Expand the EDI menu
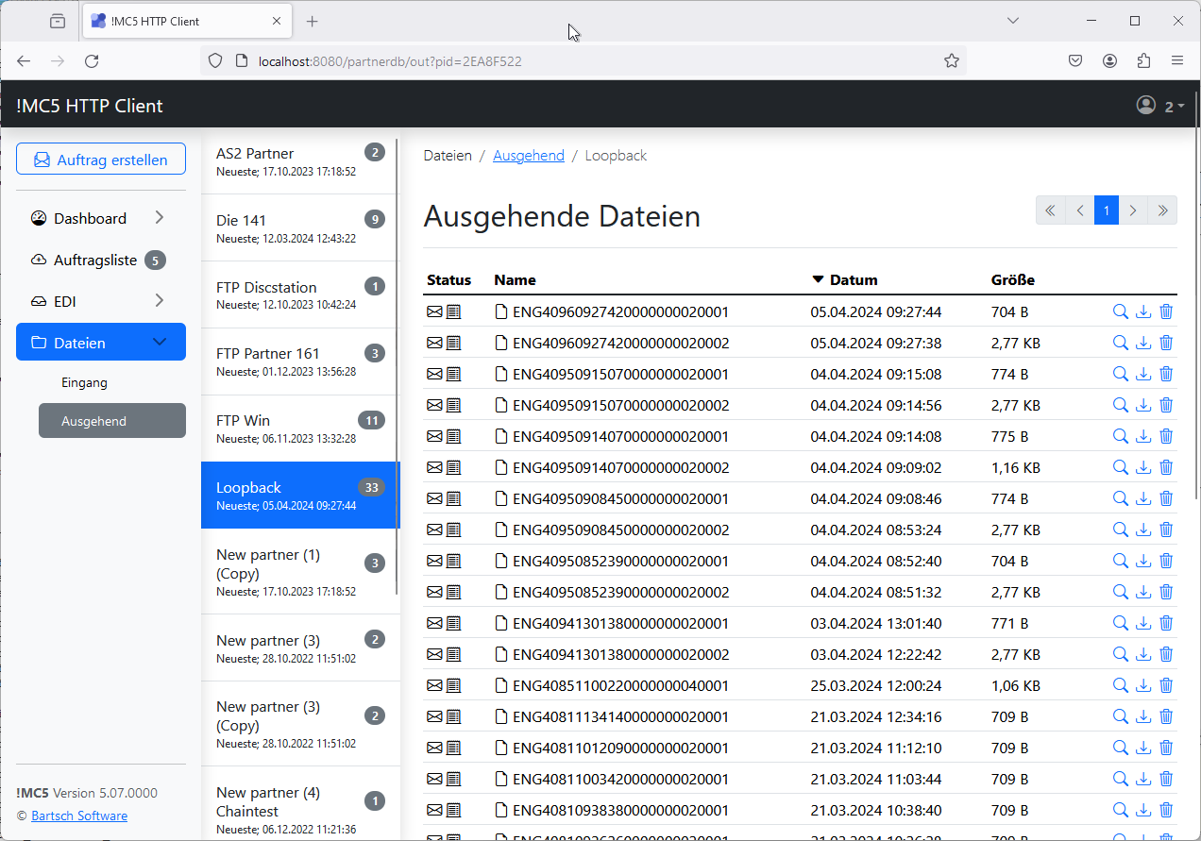Image resolution: width=1201 pixels, height=841 pixels. tap(101, 301)
